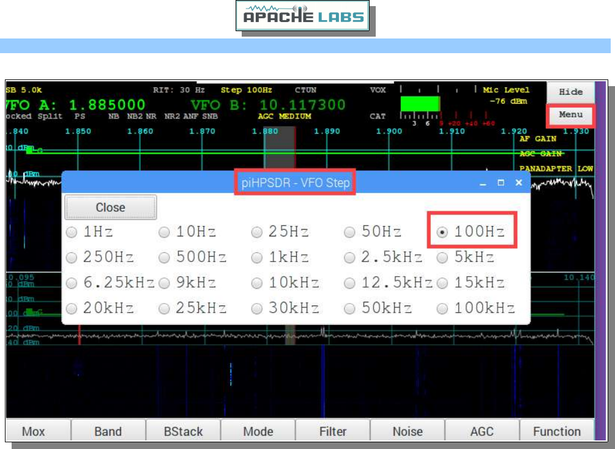The width and height of the screenshot is (615, 449).
Task: Select the 9kHz step option
Action: [164, 283]
